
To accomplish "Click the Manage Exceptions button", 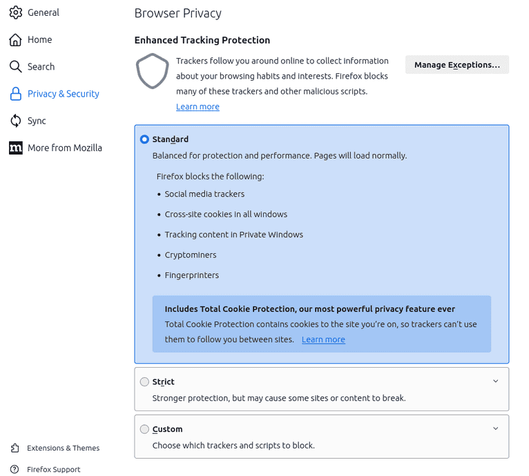I will pyautogui.click(x=456, y=65).
